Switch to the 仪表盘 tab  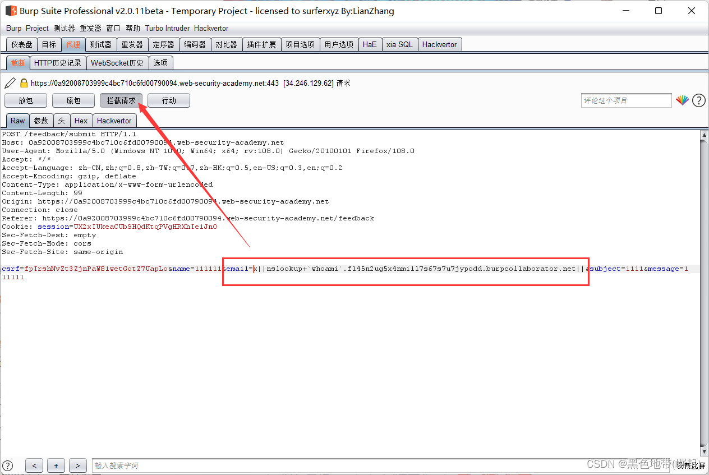pos(22,44)
